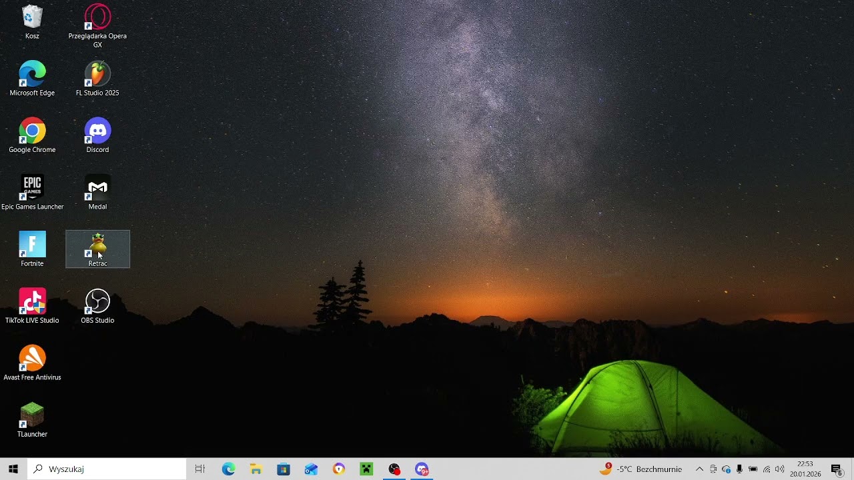Select the TikTok LIVE Studio shortcut

[32, 306]
